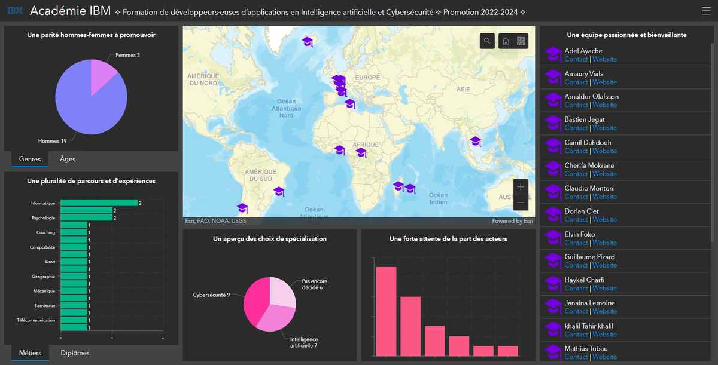Click the 'Psychologie' label in the bar chart
The height and width of the screenshot is (365, 718).
43,218
